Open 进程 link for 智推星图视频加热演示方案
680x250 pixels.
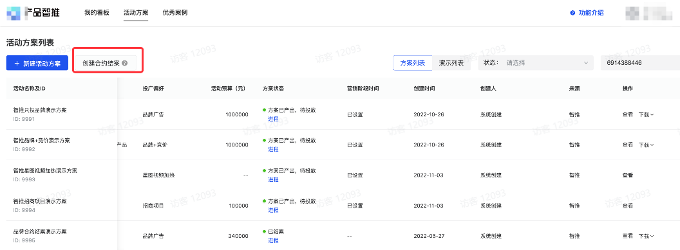[x=273, y=179]
